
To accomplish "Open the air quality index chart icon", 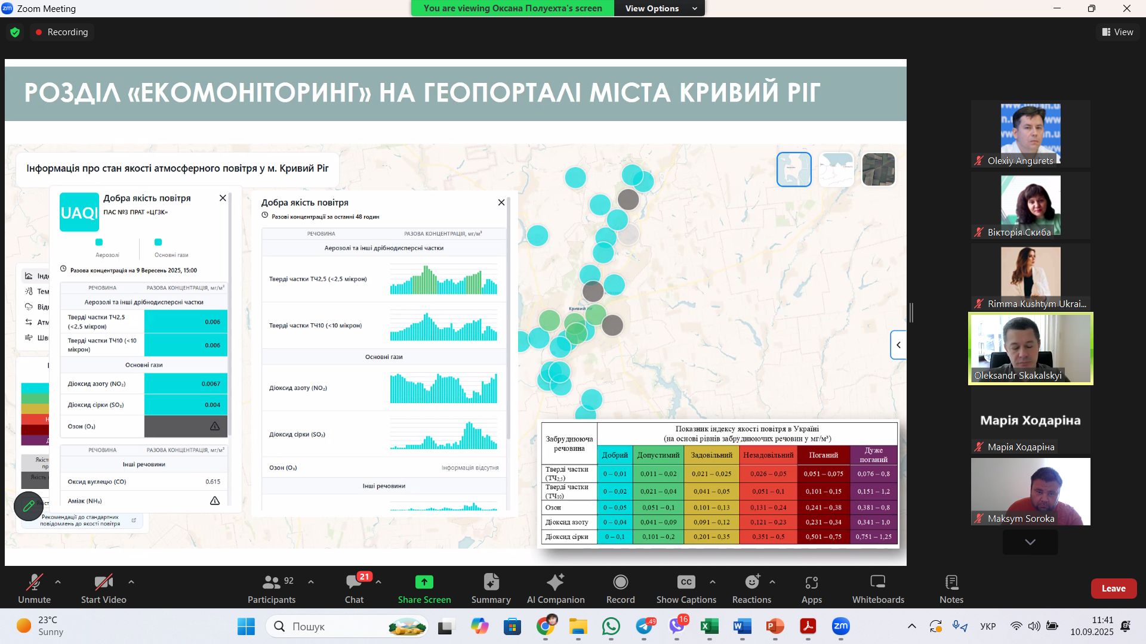I will click(29, 276).
